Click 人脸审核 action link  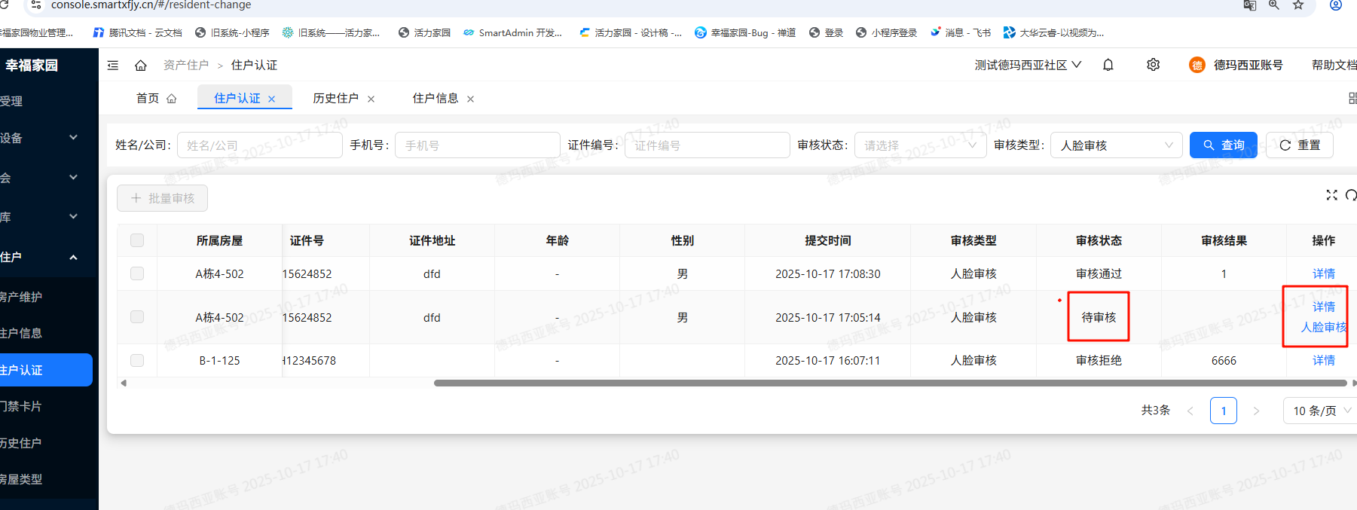pos(1323,327)
